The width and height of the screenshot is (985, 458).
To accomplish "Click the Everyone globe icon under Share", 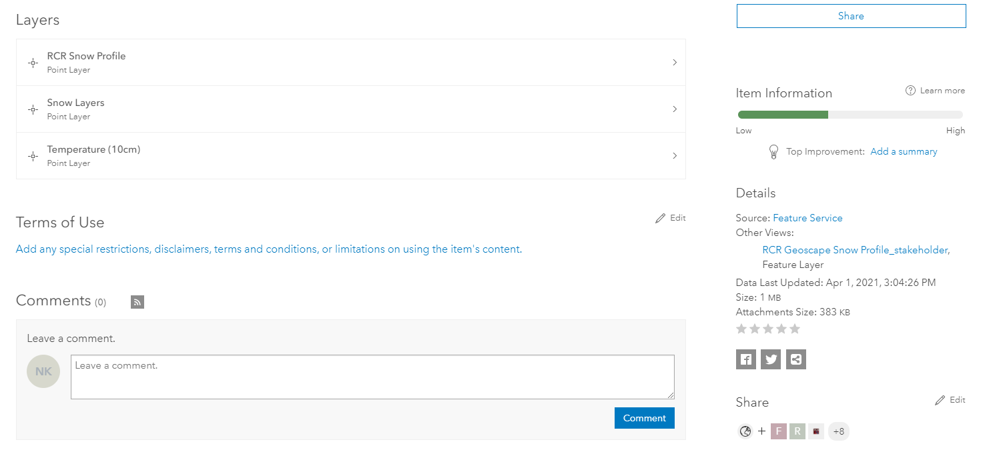I will [x=745, y=431].
